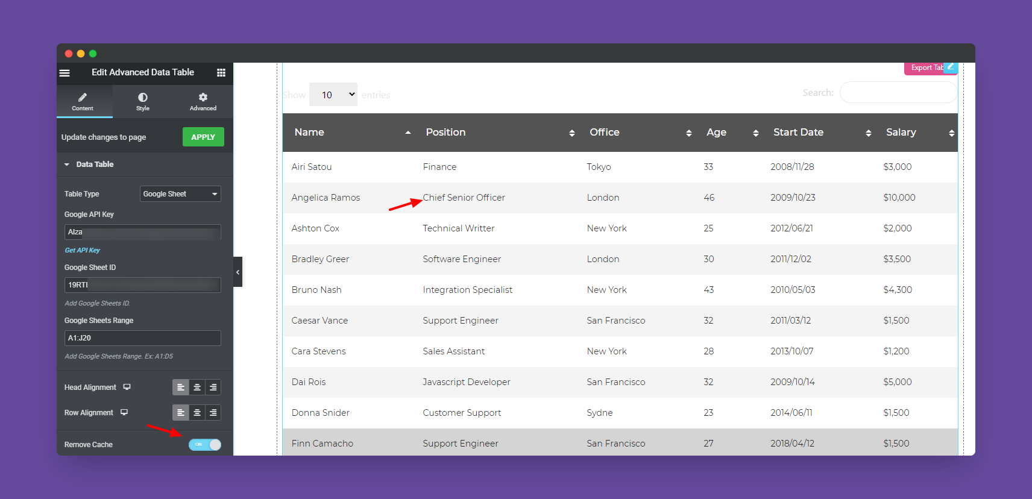Image resolution: width=1032 pixels, height=499 pixels.
Task: Open the show entries count dropdown
Action: click(x=333, y=95)
